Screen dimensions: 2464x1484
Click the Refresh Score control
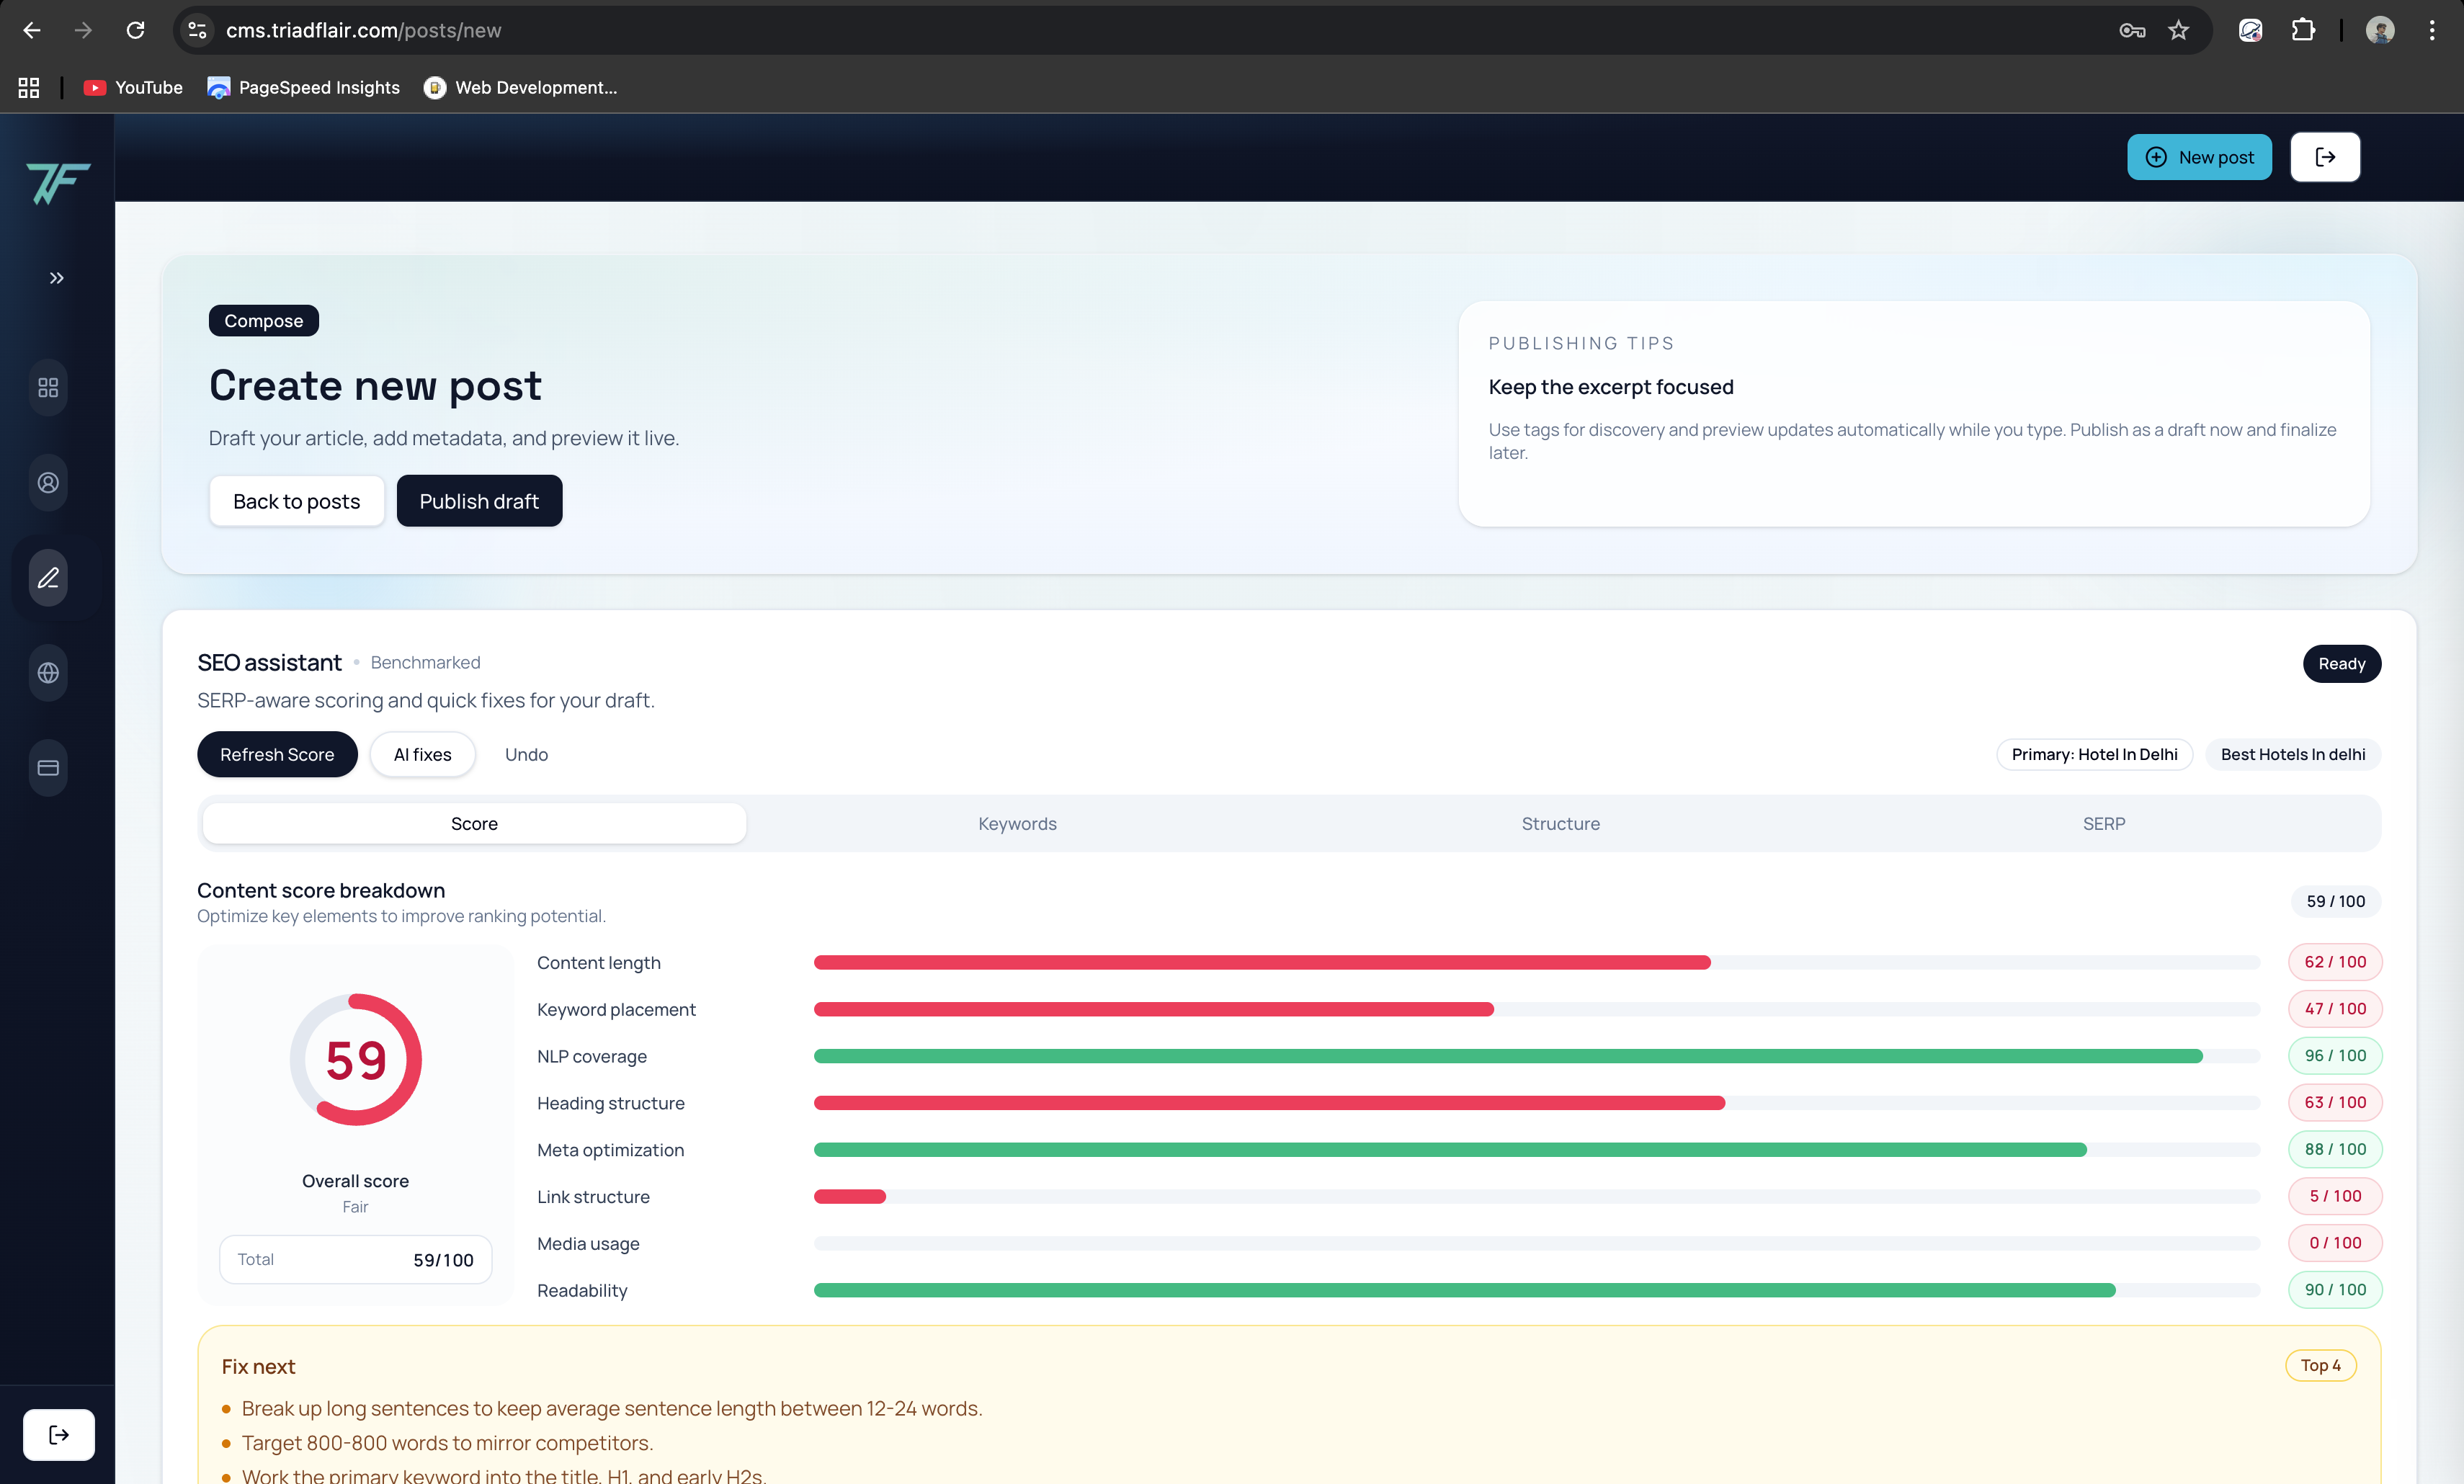(277, 754)
